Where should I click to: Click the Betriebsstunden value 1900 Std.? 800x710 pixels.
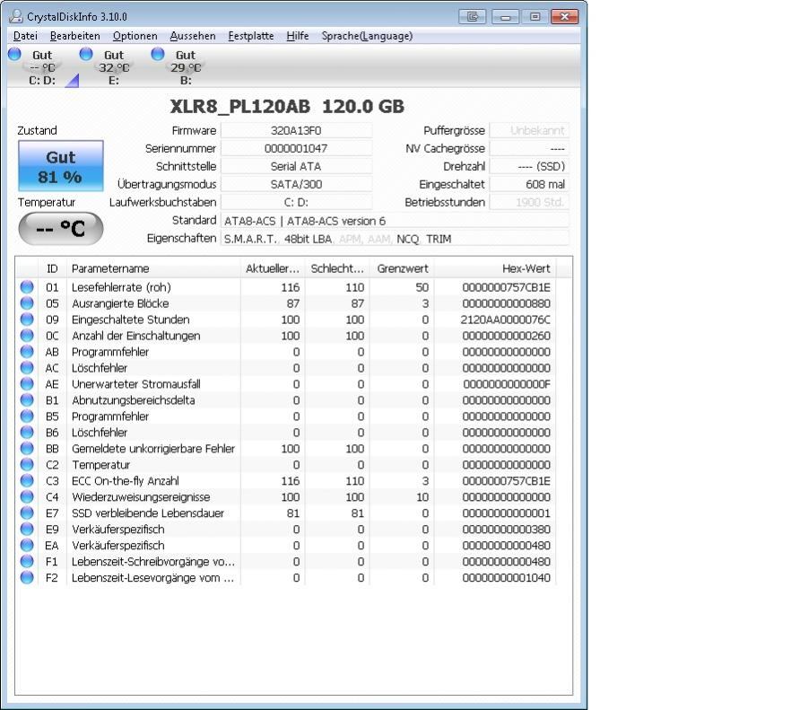[x=529, y=202]
